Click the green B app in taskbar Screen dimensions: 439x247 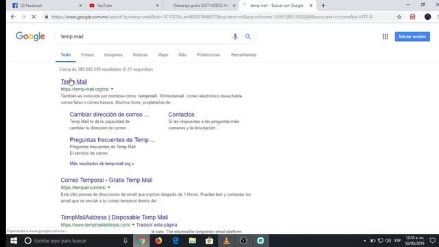[x=261, y=241]
